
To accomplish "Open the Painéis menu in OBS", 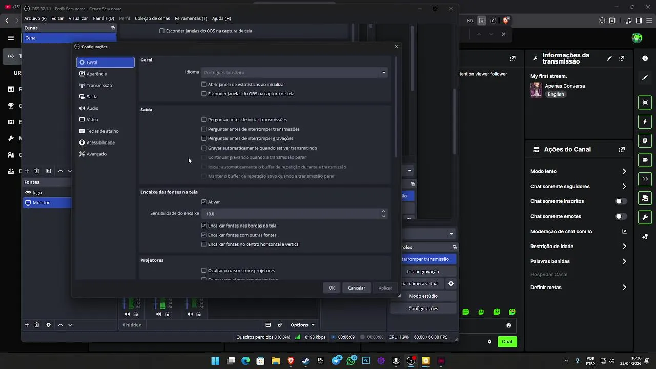I will tap(104, 18).
